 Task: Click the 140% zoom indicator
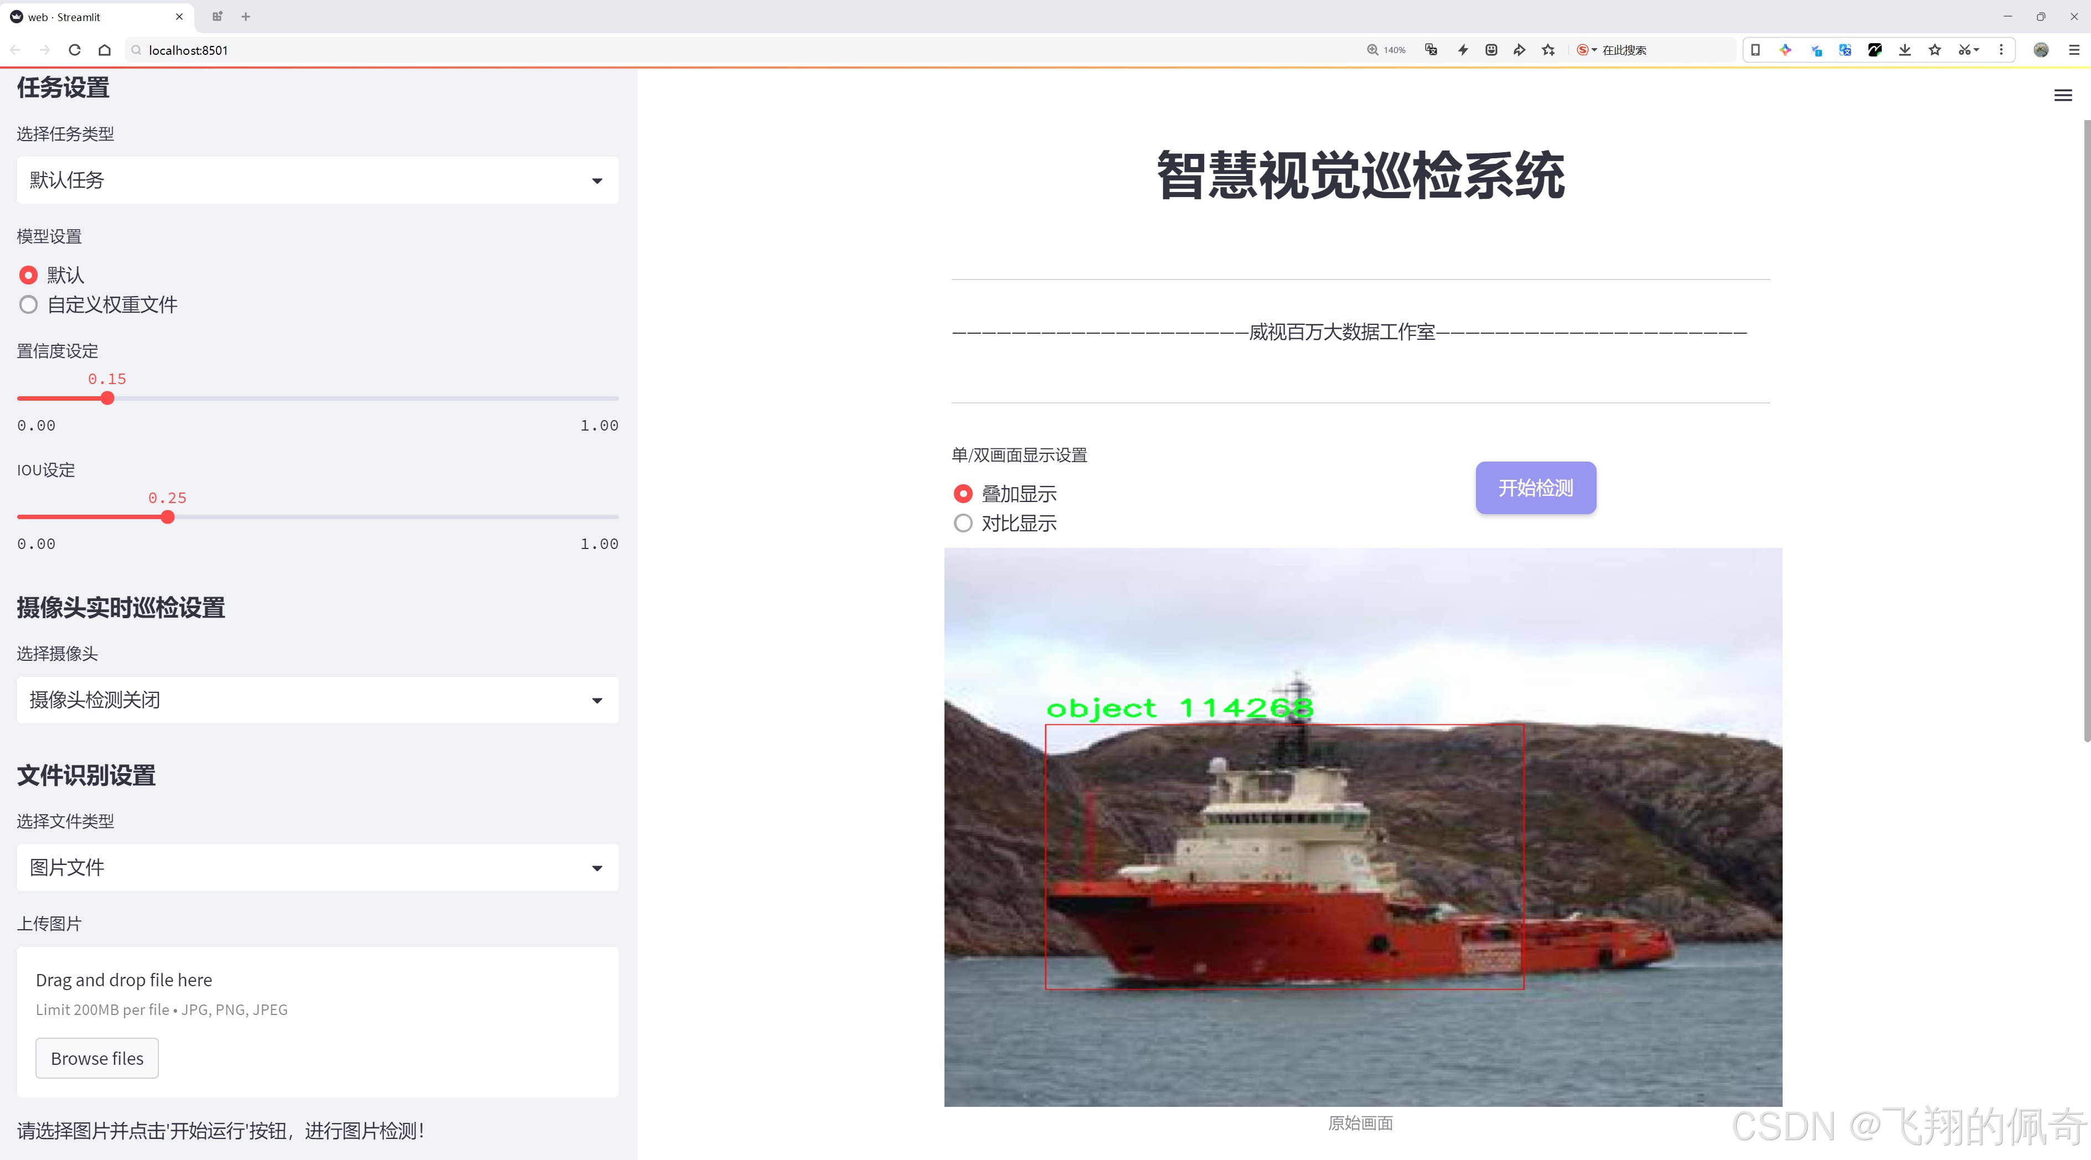1386,50
